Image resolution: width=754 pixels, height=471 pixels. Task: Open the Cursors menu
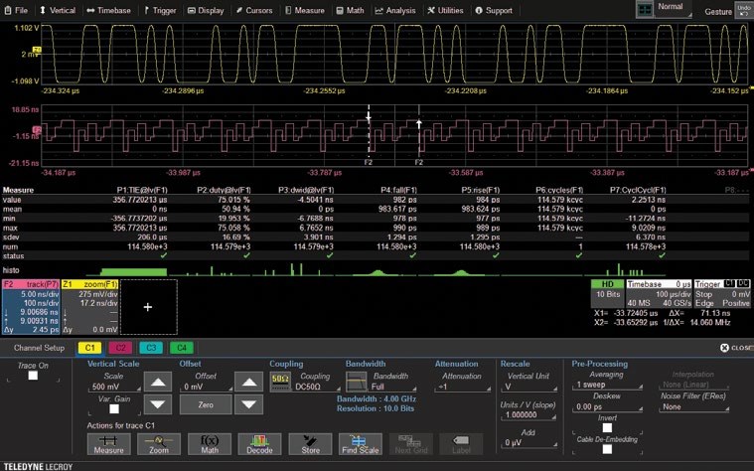click(254, 10)
